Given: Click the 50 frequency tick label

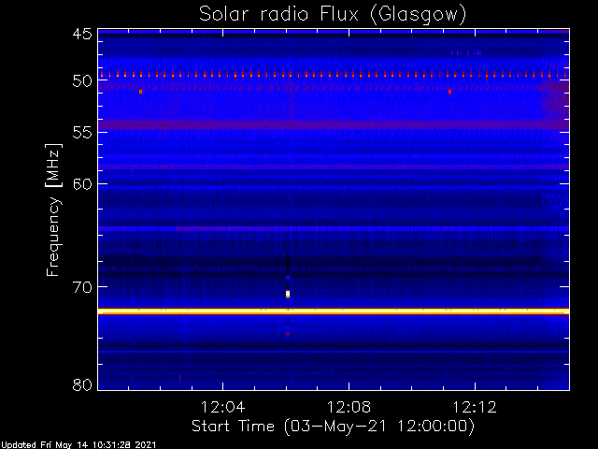Looking at the screenshot, I should pyautogui.click(x=82, y=80).
